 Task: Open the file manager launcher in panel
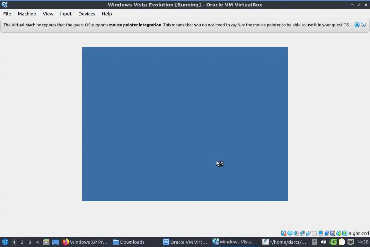[x=46, y=242]
